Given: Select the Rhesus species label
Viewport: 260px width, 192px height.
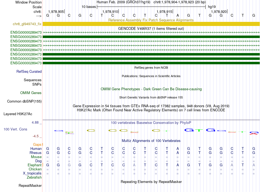Looking at the screenshot, I should tap(36, 153).
